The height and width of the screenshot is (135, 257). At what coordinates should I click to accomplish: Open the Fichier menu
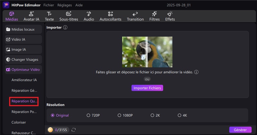pos(49,5)
